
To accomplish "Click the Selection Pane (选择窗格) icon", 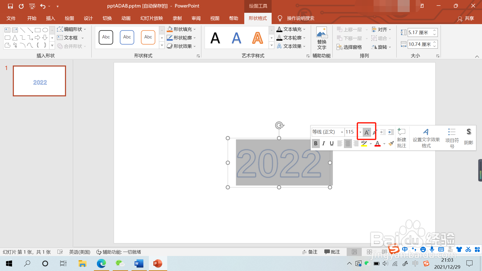I will (x=349, y=47).
